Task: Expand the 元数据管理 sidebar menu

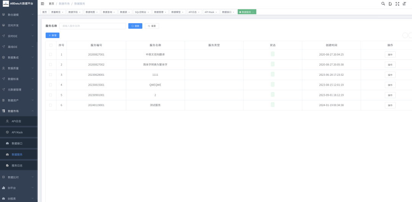Action: coord(33,89)
